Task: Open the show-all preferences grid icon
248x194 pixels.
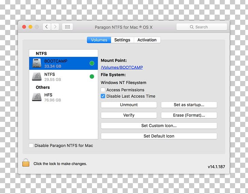Action: coord(67,27)
